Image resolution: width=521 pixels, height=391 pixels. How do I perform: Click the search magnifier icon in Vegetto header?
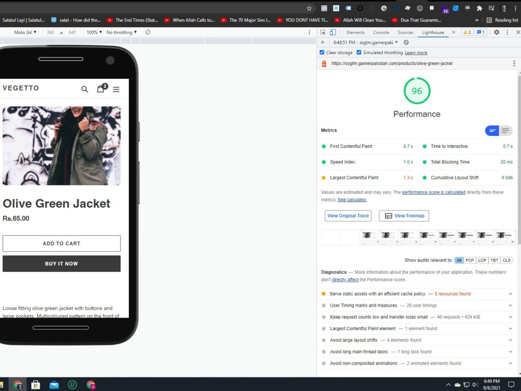pos(85,89)
